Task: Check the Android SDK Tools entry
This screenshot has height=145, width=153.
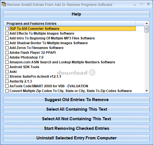Action: coord(7,67)
